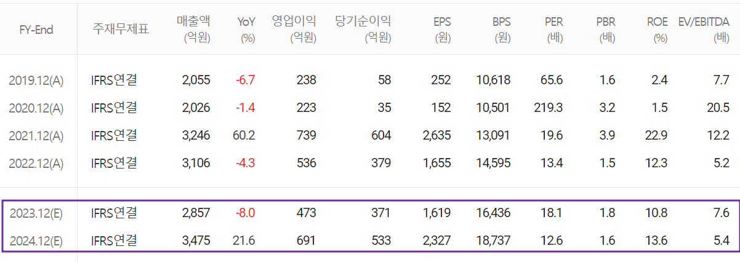Select the operating profit value 238

pyautogui.click(x=307, y=80)
